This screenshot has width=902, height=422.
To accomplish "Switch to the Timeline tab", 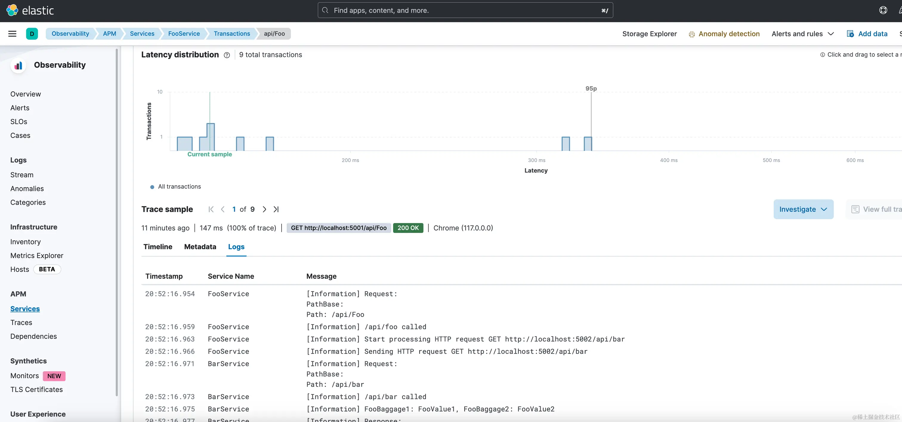I will (x=157, y=247).
